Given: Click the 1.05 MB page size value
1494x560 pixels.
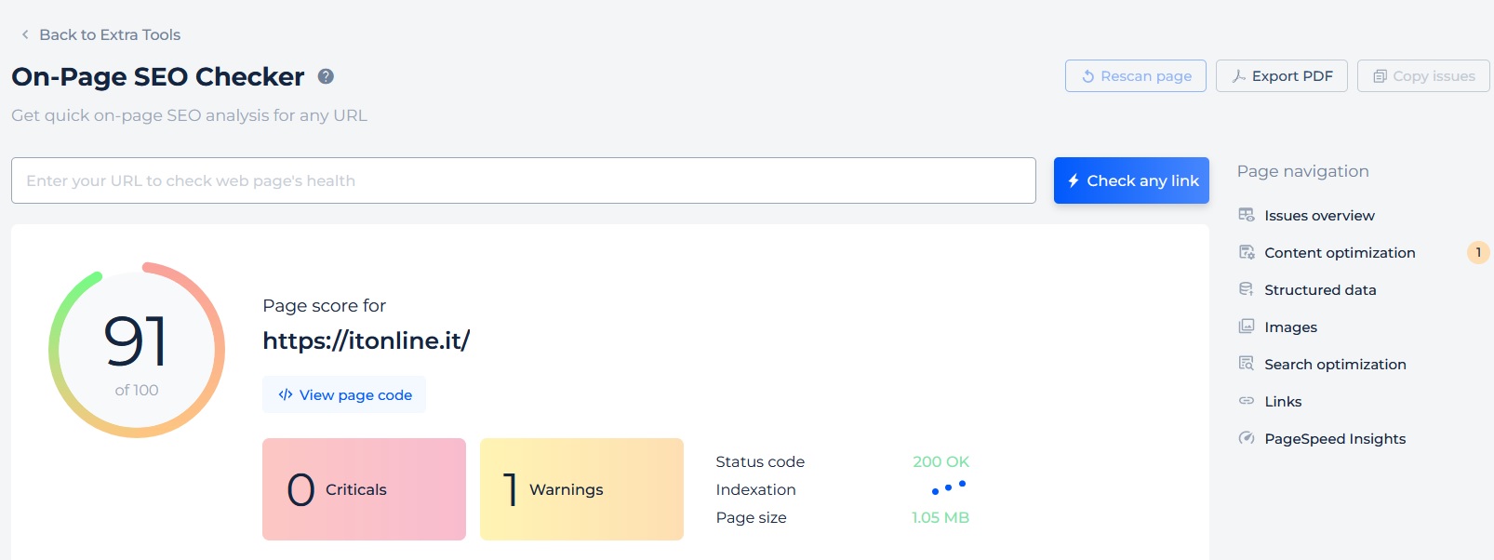Looking at the screenshot, I should 940,517.
